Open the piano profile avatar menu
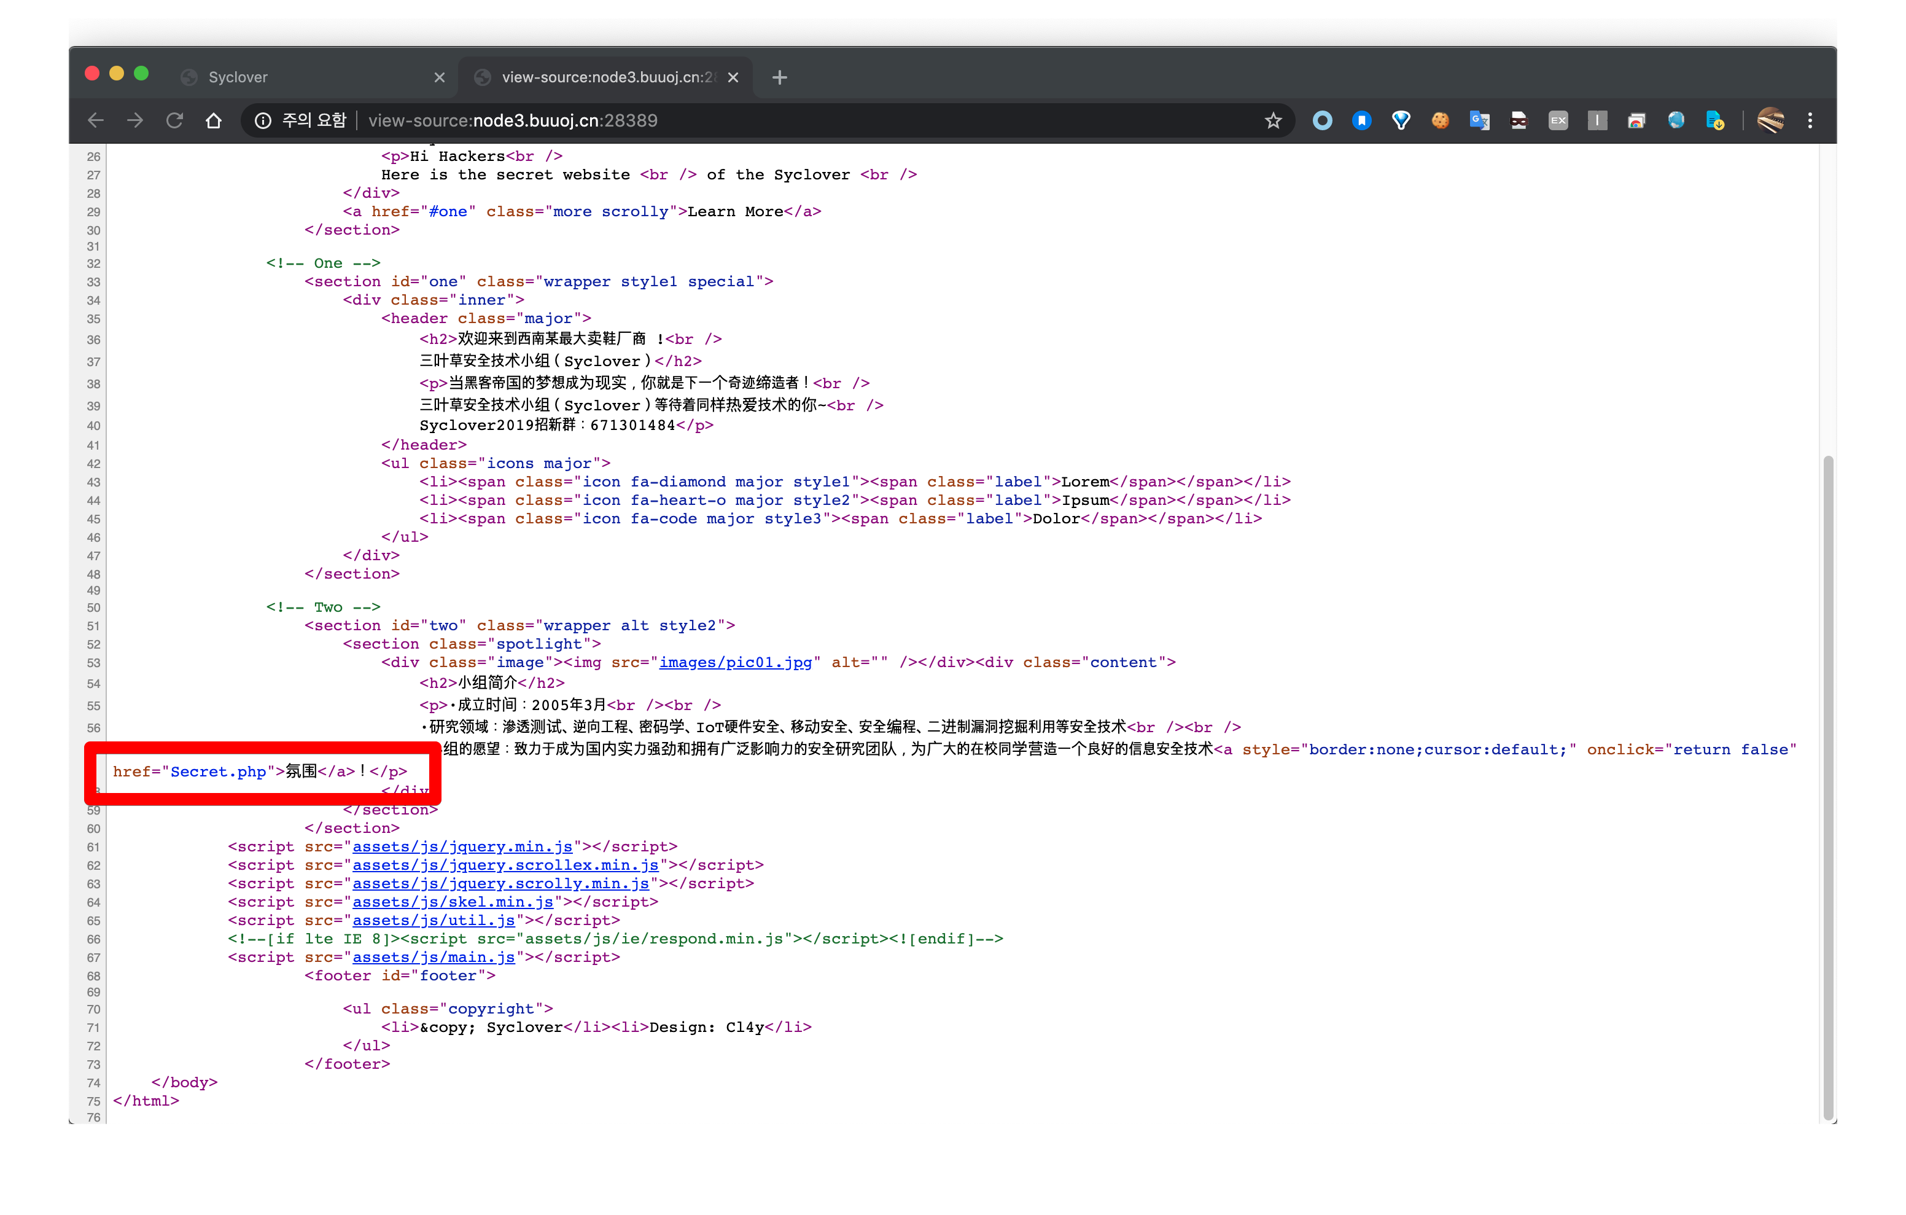Image resolution: width=1906 pixels, height=1215 pixels. click(x=1770, y=120)
